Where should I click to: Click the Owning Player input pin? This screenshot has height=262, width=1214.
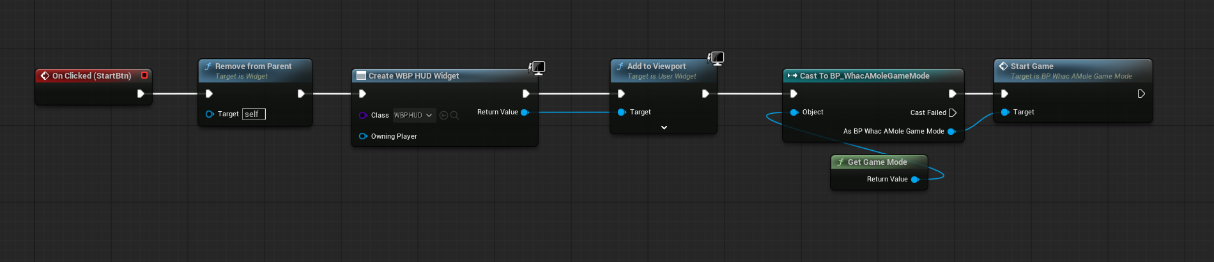tap(363, 136)
